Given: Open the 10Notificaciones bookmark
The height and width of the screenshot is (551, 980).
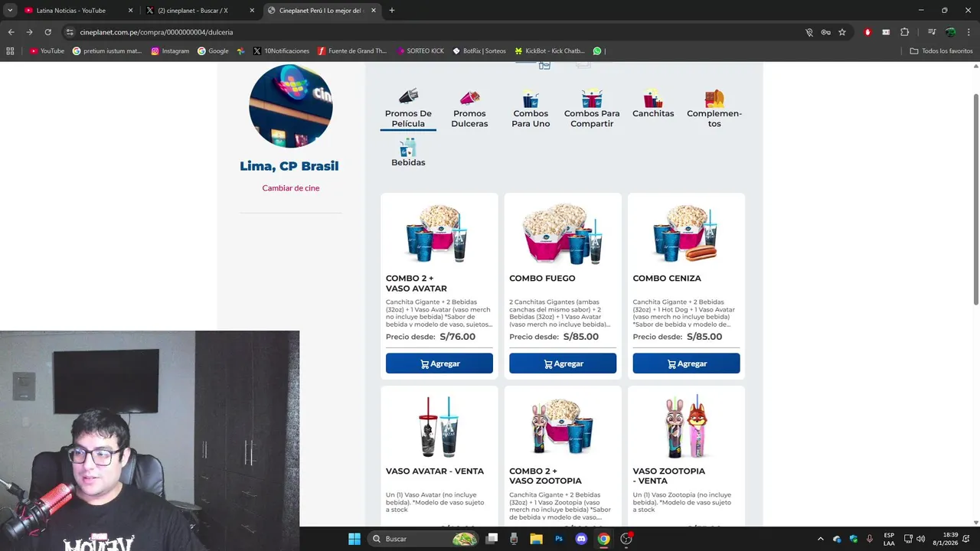Looking at the screenshot, I should point(281,51).
